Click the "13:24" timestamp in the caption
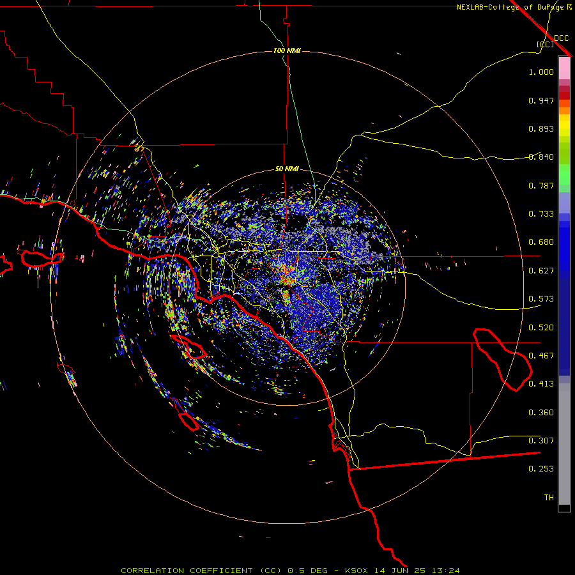 pyautogui.click(x=445, y=571)
